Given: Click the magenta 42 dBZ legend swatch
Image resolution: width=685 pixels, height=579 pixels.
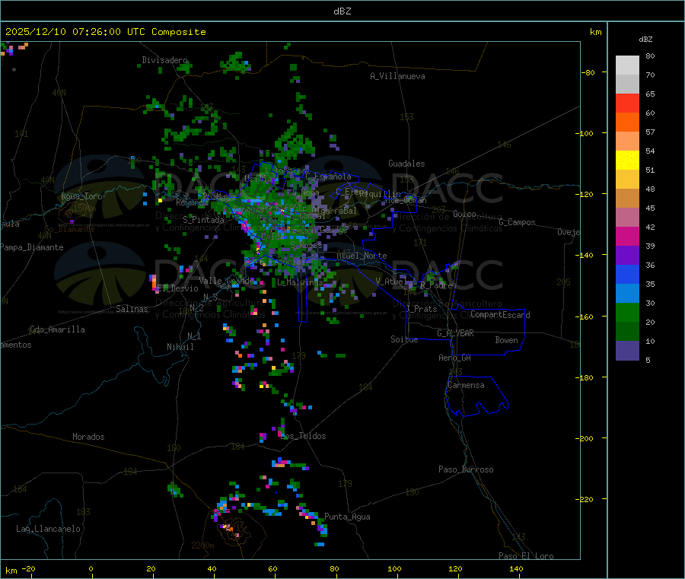Looking at the screenshot, I should [x=627, y=236].
